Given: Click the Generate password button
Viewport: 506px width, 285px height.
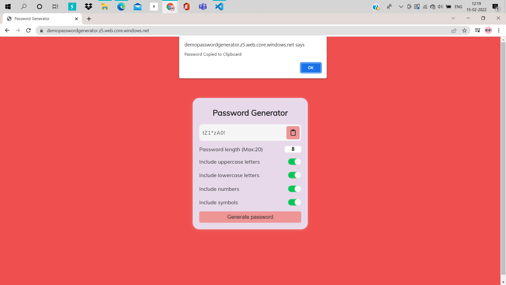Looking at the screenshot, I should click(250, 217).
